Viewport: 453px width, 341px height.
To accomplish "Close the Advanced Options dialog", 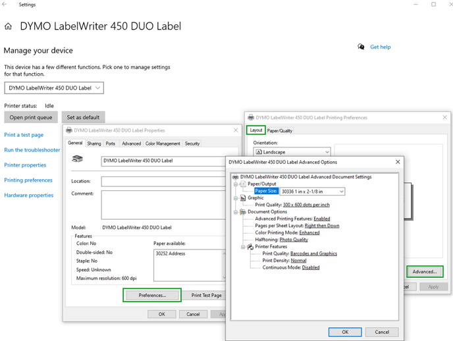I will coord(398,162).
